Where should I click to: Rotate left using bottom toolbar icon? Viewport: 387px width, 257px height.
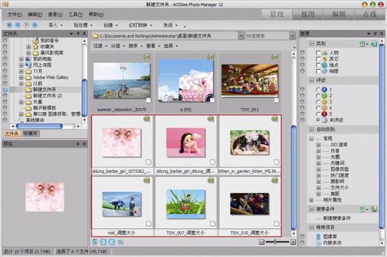pos(103,242)
